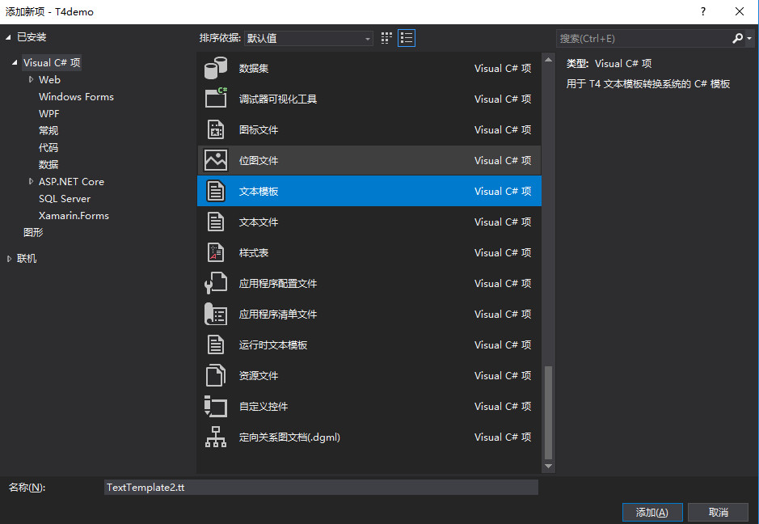Select the 图标文件 template row
The width and height of the screenshot is (759, 524).
pos(369,130)
